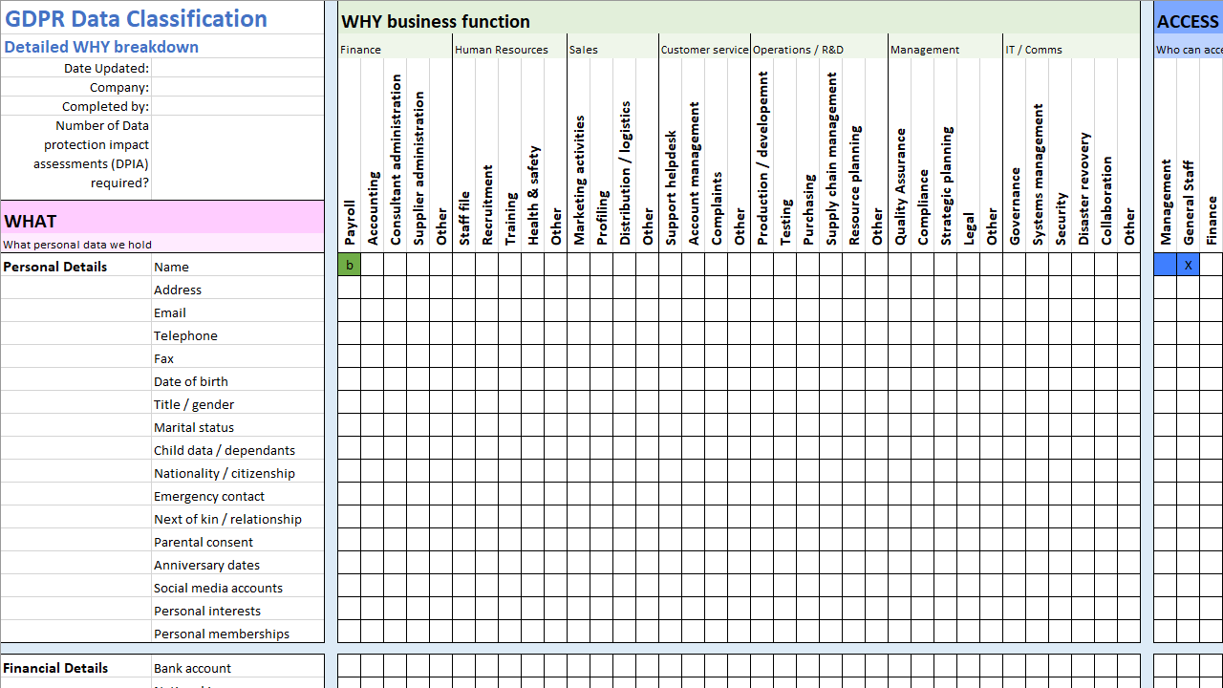Click the blue ACCESS header
The width and height of the screenshot is (1223, 688).
click(x=1188, y=20)
